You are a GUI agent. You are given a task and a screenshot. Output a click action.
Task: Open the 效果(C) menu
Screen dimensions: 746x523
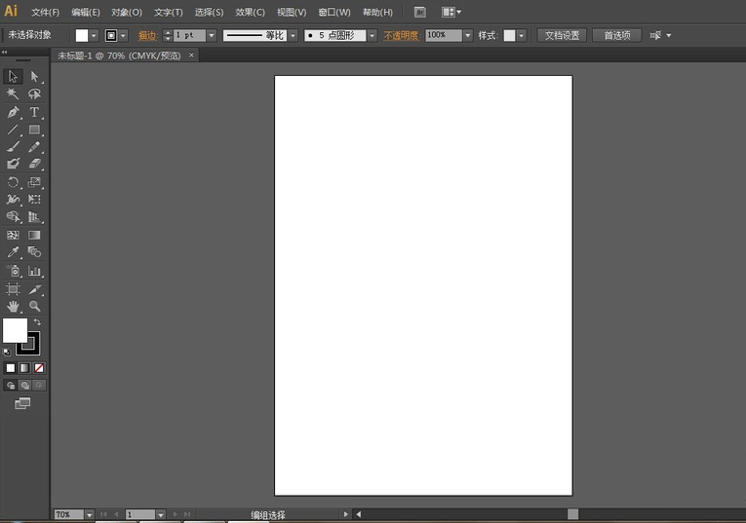[250, 13]
